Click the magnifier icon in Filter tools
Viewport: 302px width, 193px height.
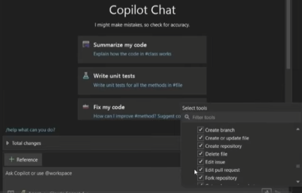click(187, 117)
